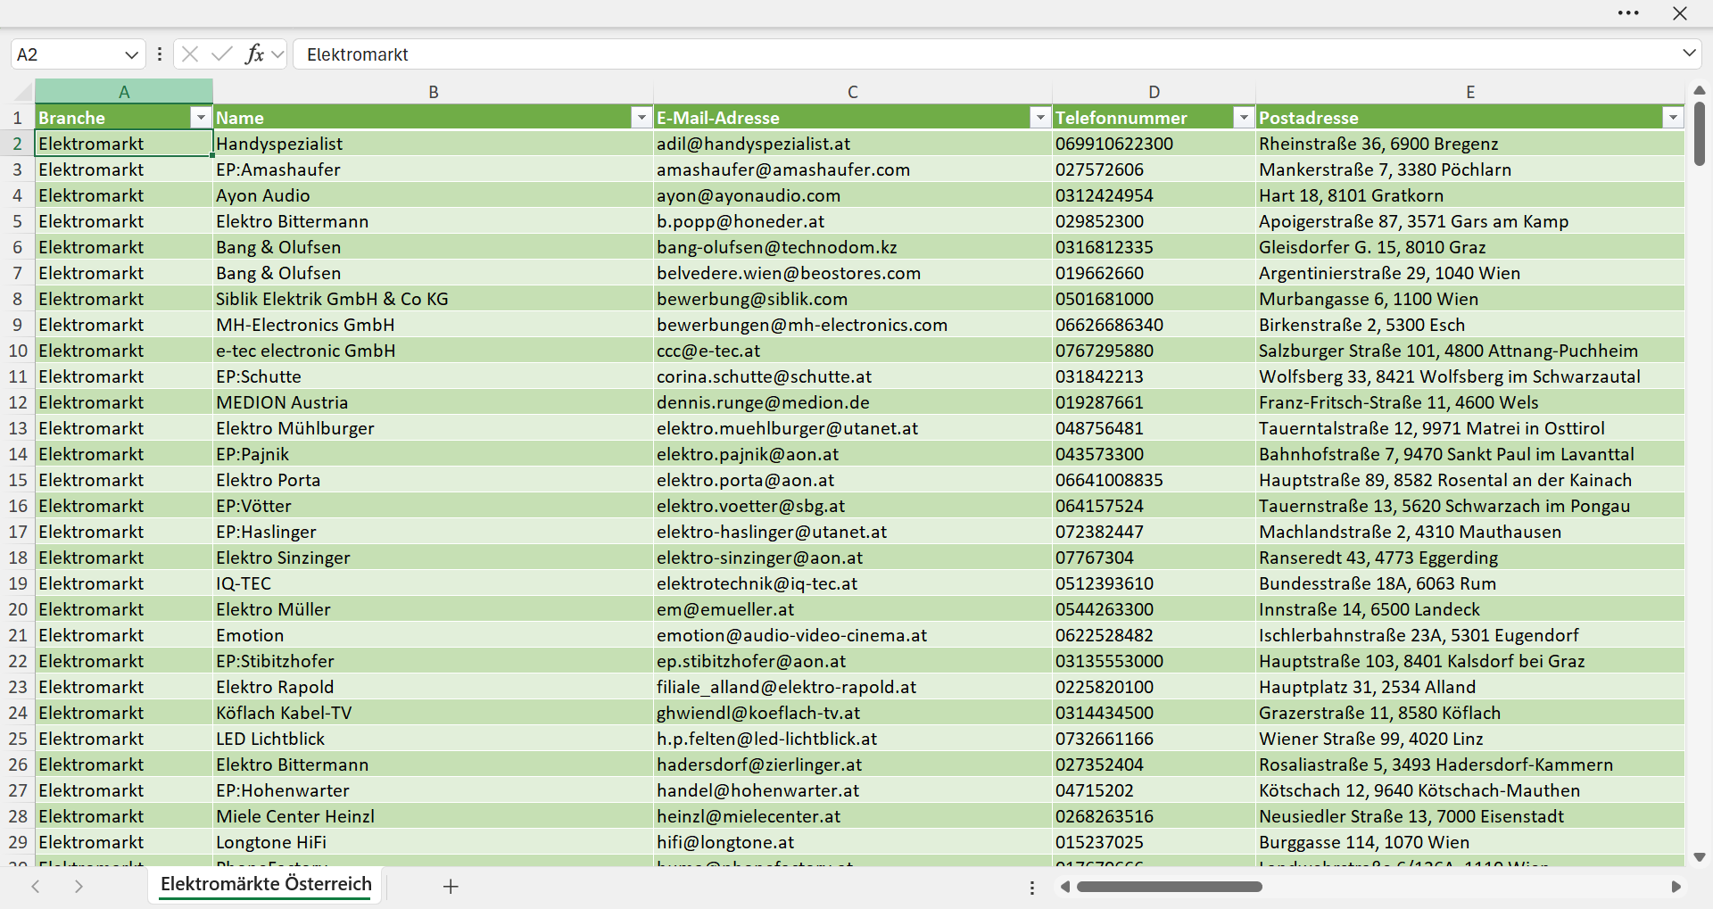This screenshot has height=909, width=1713.
Task: Select column D header
Action: pyautogui.click(x=1154, y=92)
